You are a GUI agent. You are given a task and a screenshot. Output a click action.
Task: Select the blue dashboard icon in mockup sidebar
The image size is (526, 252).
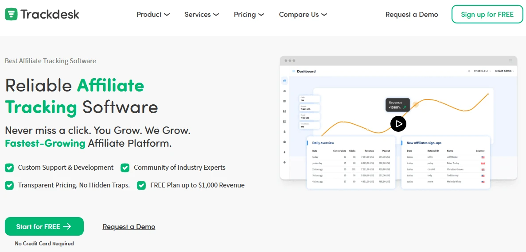284,80
